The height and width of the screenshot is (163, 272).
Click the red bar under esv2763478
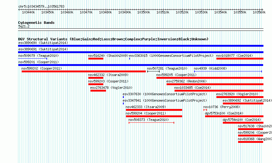[x=98, y=91]
